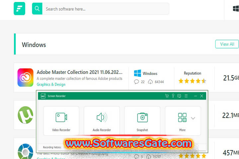Viewport: 239px width, 159px height.
Task: Open the Adobe Master Collection 2021 title link
Action: [79, 72]
